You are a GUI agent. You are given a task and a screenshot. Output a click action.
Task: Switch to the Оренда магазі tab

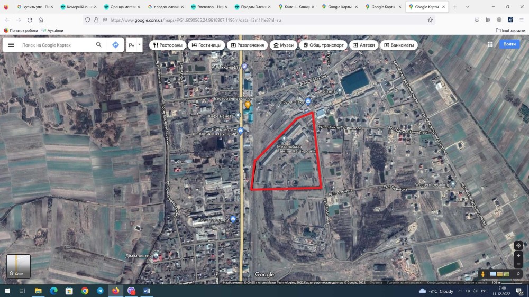(x=122, y=7)
